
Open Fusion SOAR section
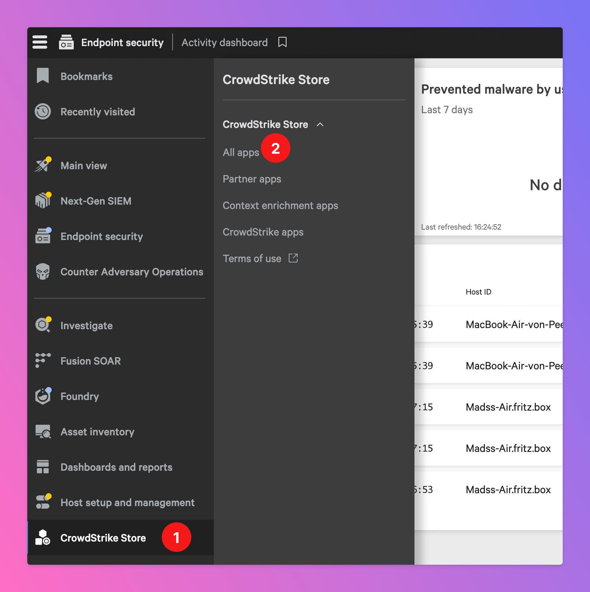pyautogui.click(x=91, y=361)
